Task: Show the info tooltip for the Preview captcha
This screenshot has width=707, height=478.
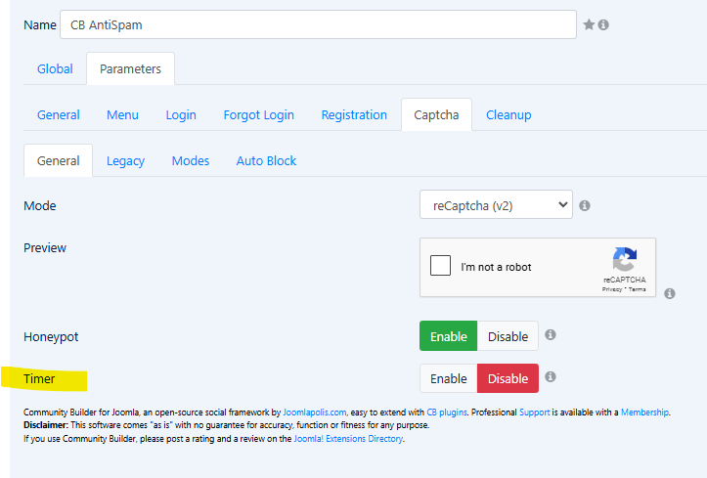Action: (x=670, y=293)
